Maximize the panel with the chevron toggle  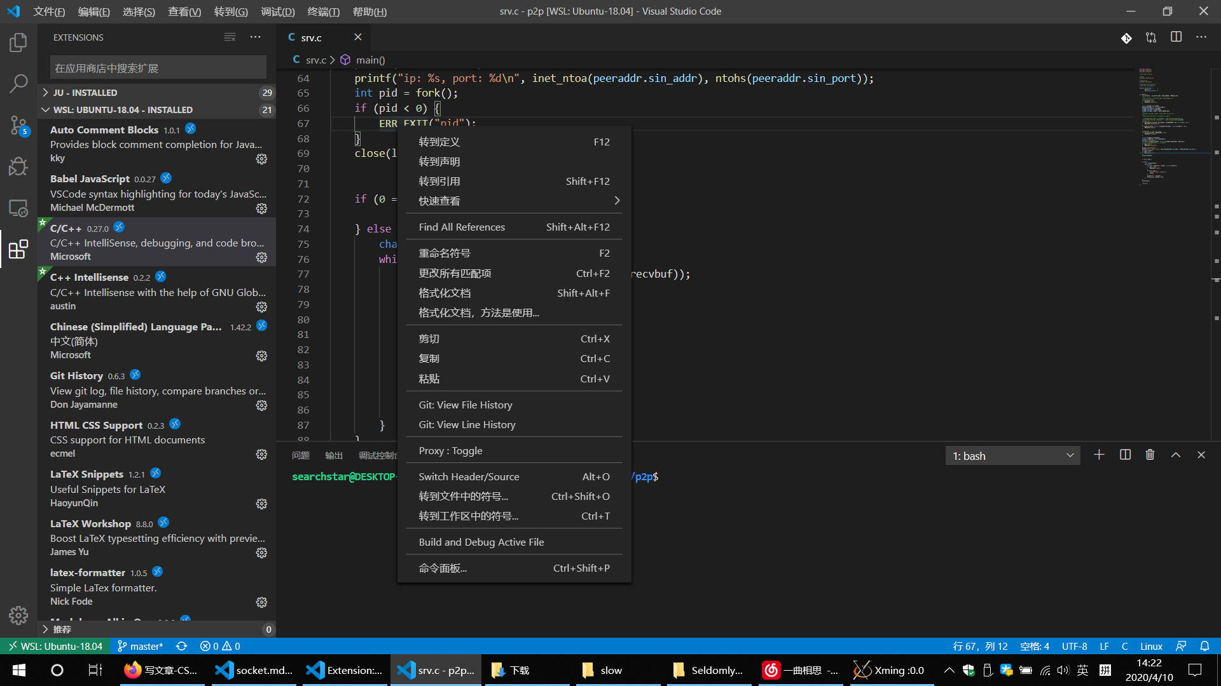1175,455
